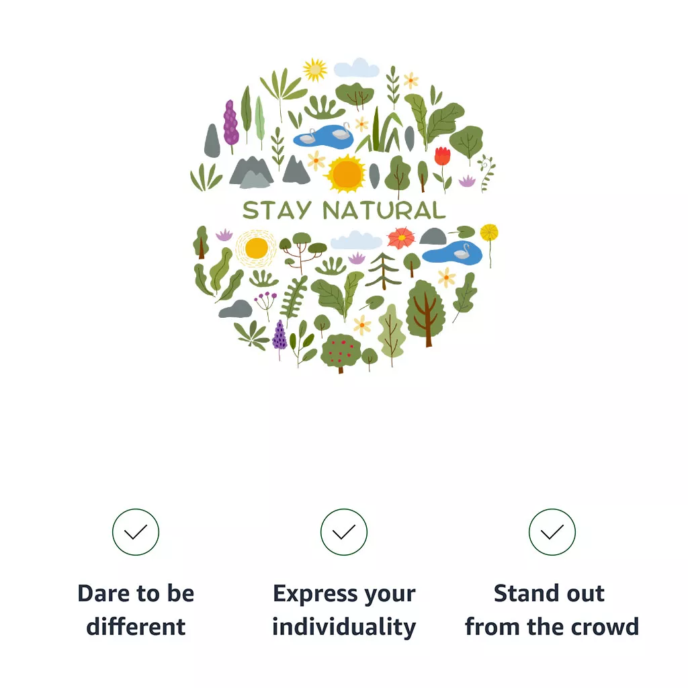The height and width of the screenshot is (688, 688).
Task: Click the light blue cloud at the top
Action: [356, 68]
